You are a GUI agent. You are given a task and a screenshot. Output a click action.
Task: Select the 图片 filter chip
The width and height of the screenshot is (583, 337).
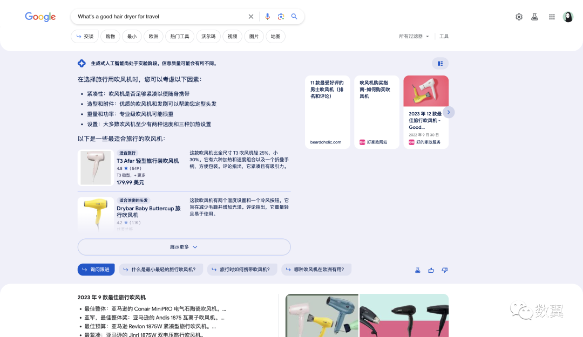[x=254, y=37]
